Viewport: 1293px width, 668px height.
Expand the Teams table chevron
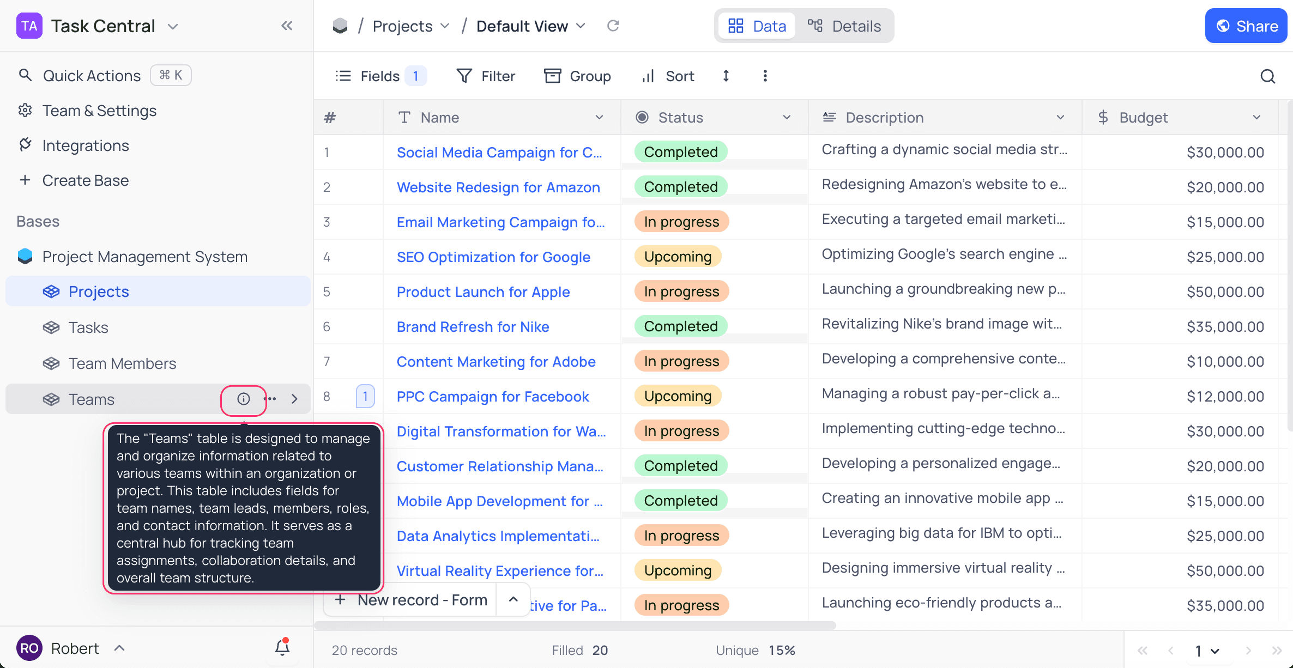point(295,399)
